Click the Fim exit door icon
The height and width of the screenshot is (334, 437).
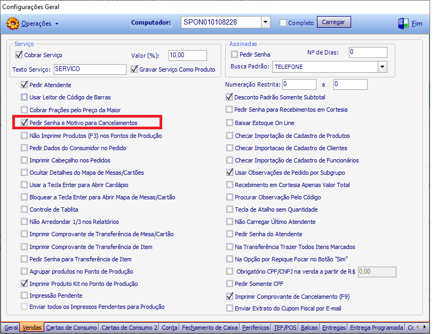tap(403, 24)
